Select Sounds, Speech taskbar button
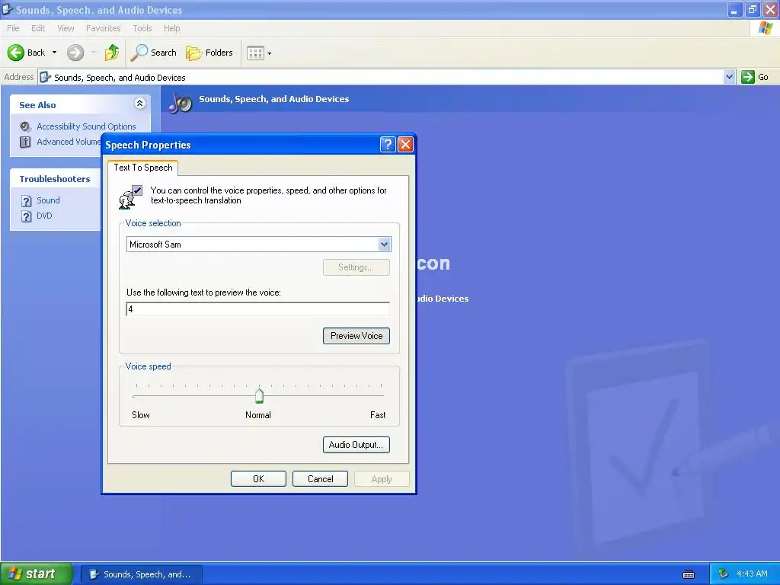 tap(141, 574)
